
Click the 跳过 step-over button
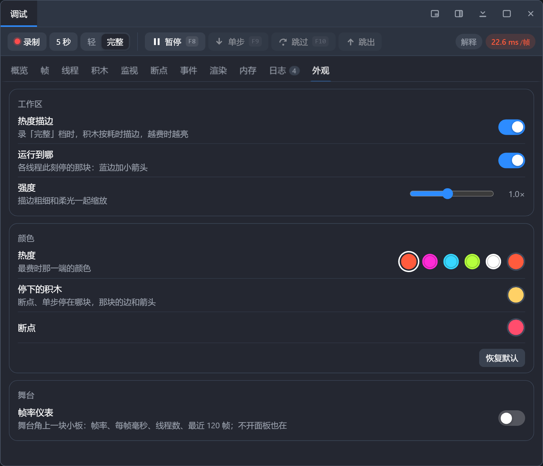pos(303,42)
